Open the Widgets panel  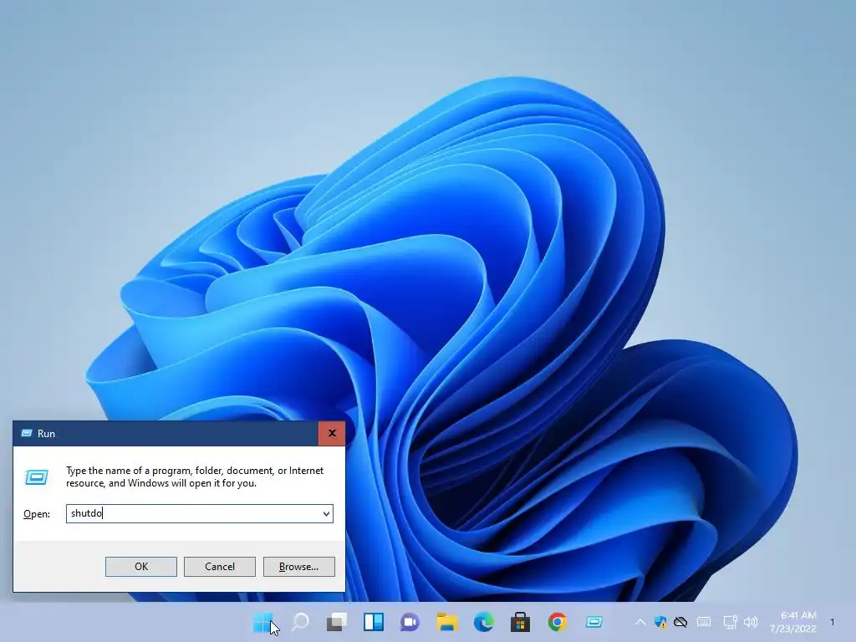[x=374, y=622]
